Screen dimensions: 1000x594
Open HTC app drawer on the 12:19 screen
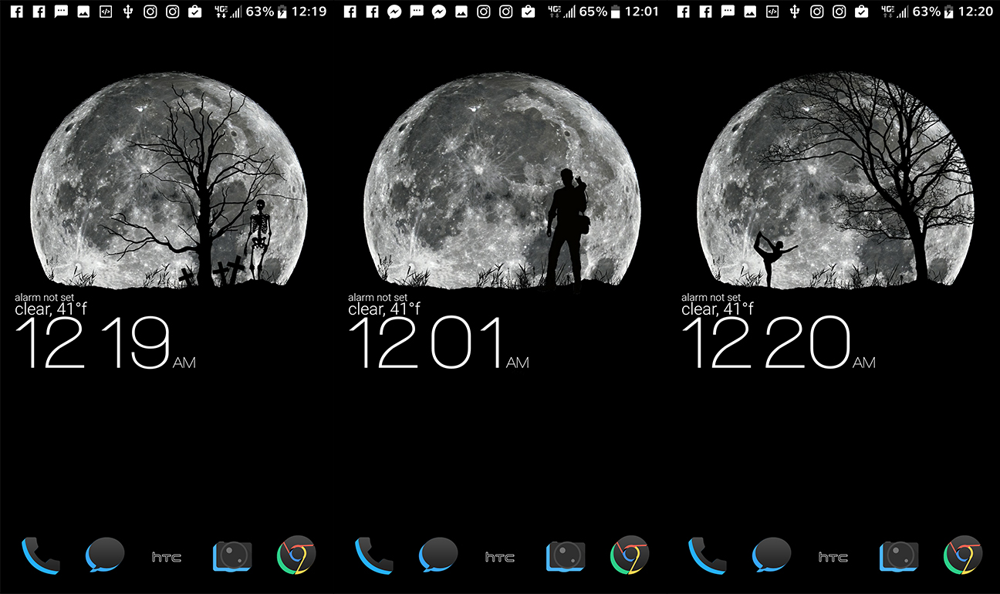pos(167,557)
